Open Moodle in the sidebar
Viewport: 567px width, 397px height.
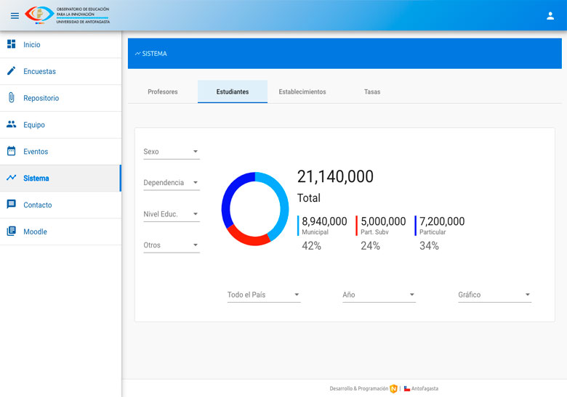[61, 232]
